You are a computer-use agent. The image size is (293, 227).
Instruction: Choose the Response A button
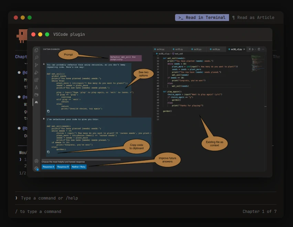click(x=48, y=167)
